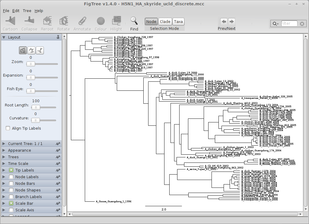Select tip A_swine_Fujian_F1_2001
309x224 pixels.
pyautogui.click(x=201, y=169)
